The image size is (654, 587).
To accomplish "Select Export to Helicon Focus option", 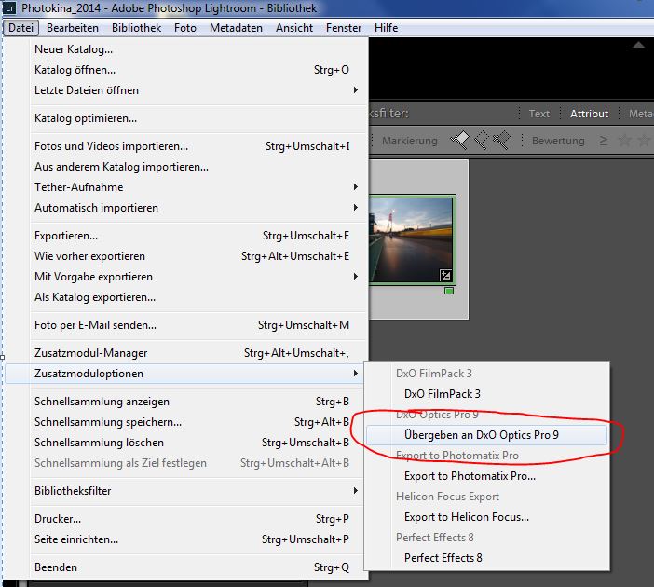I will tap(486, 517).
